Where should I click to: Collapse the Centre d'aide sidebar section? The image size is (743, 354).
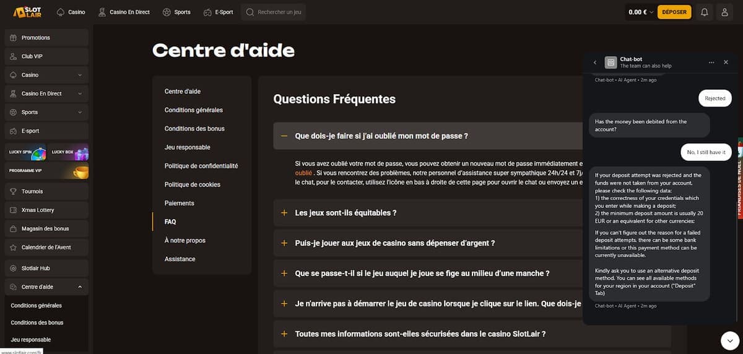(x=80, y=287)
